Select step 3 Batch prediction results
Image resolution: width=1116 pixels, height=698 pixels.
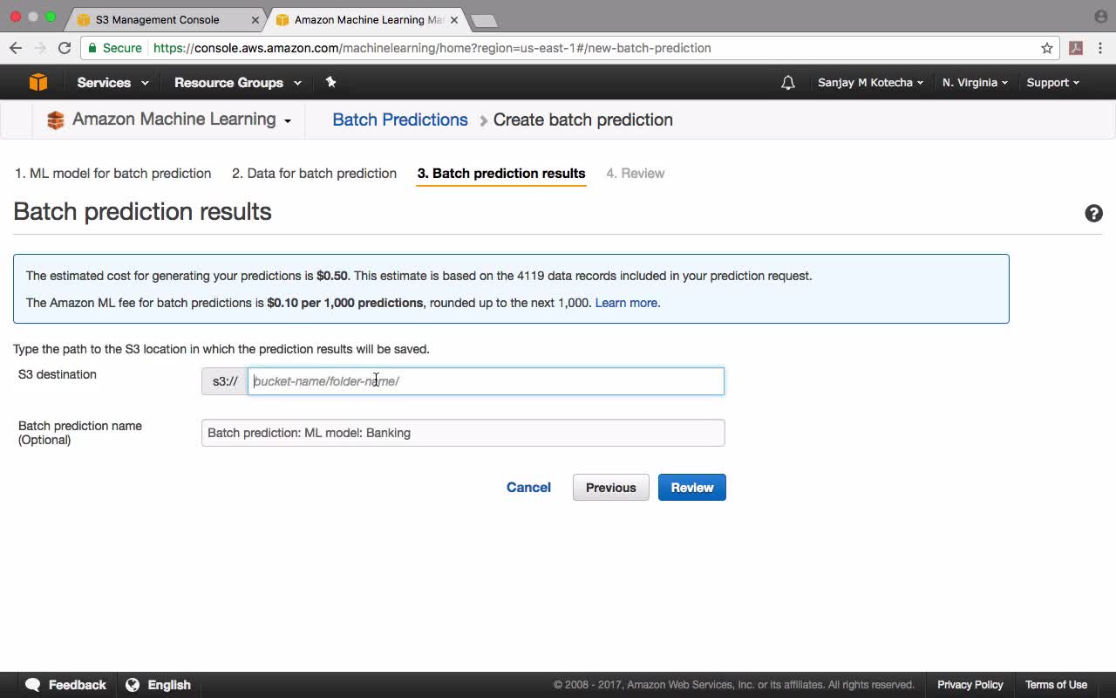click(x=501, y=174)
